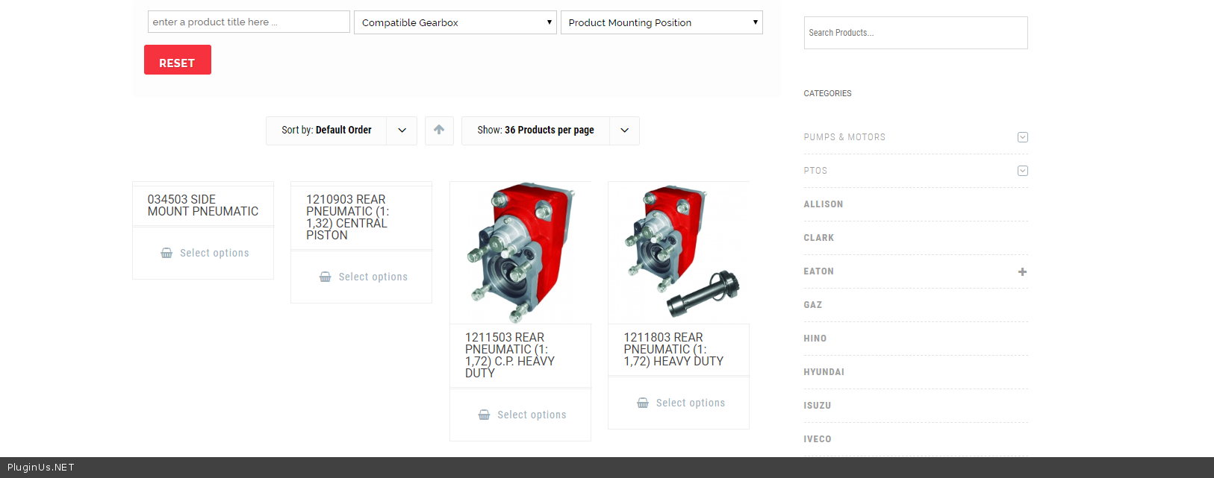Focus the Search Products box
The height and width of the screenshot is (478, 1214).
pos(915,33)
